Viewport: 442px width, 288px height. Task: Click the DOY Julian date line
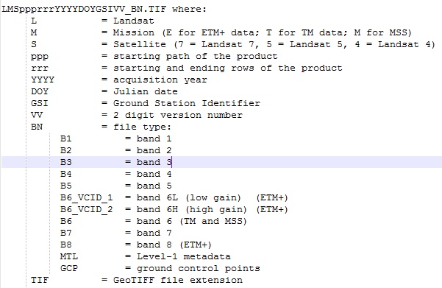point(104,91)
